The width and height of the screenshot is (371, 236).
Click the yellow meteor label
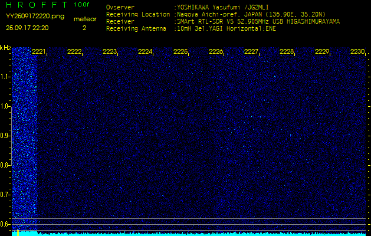(84, 19)
